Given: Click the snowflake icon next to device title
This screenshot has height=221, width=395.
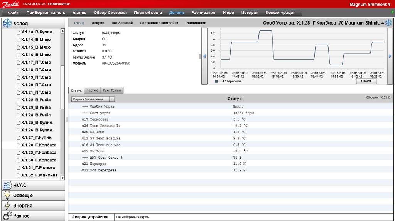Looking at the screenshot, I should (389, 23).
